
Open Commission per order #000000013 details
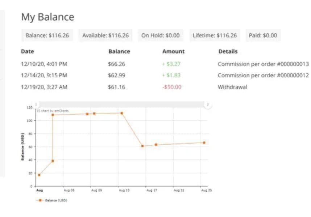(x=263, y=64)
